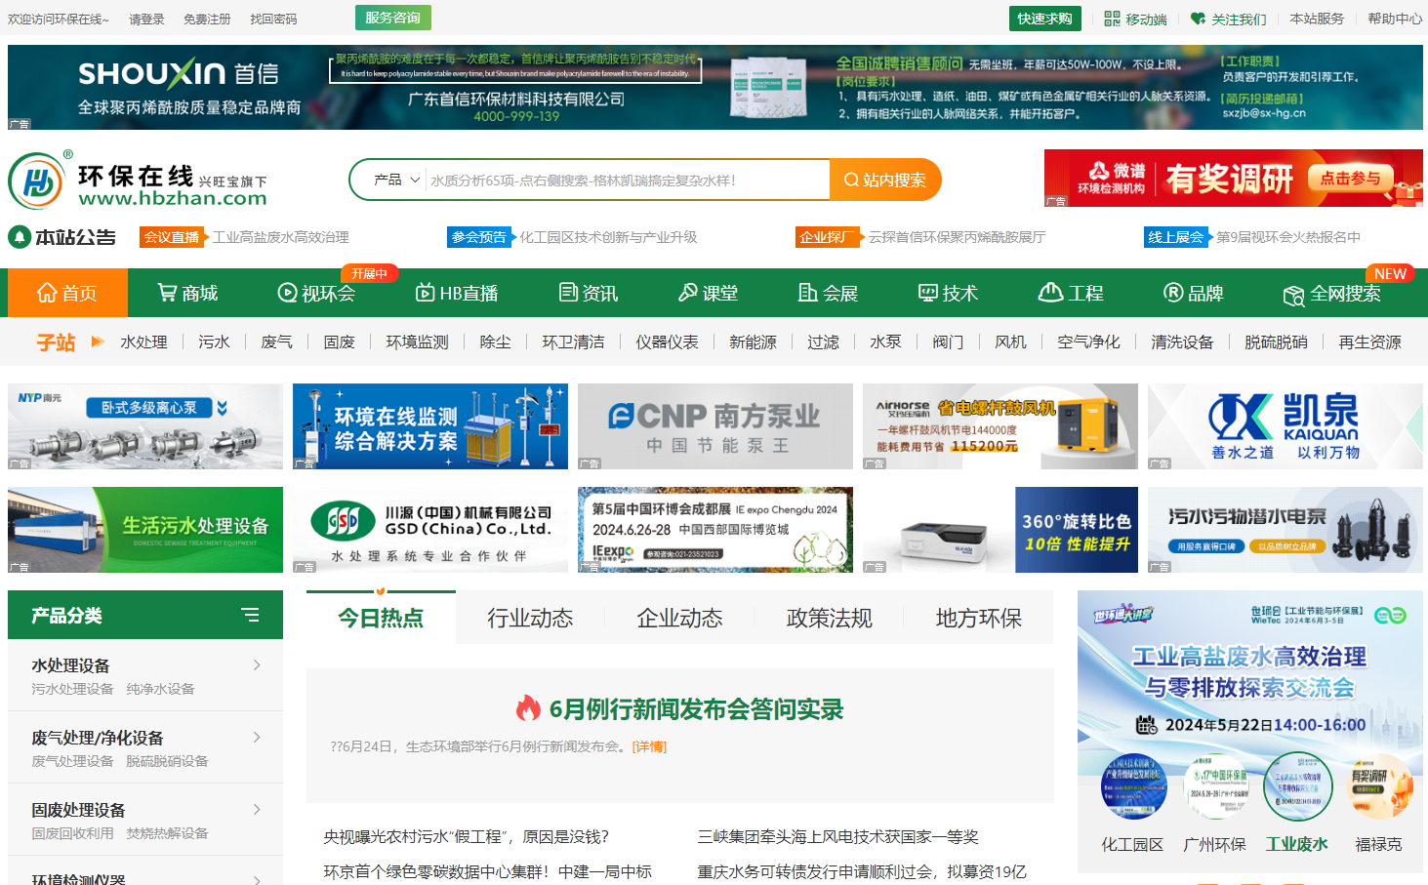Click 污水处理设备 subcategory link
The height and width of the screenshot is (885, 1428).
click(72, 689)
